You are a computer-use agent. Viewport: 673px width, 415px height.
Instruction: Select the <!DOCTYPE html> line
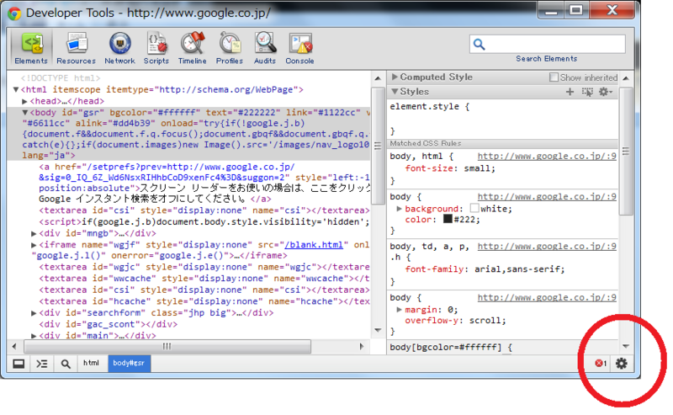tap(61, 78)
